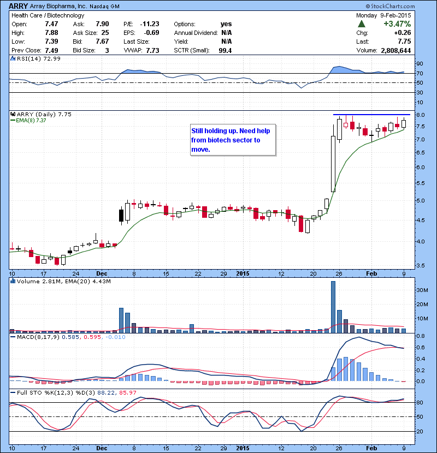Click the date 'Monday 9-Feb-2015'
This screenshot has height=453, width=437.
(383, 15)
